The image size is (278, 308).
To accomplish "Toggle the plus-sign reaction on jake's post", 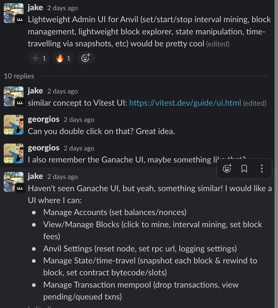I will point(39,58).
